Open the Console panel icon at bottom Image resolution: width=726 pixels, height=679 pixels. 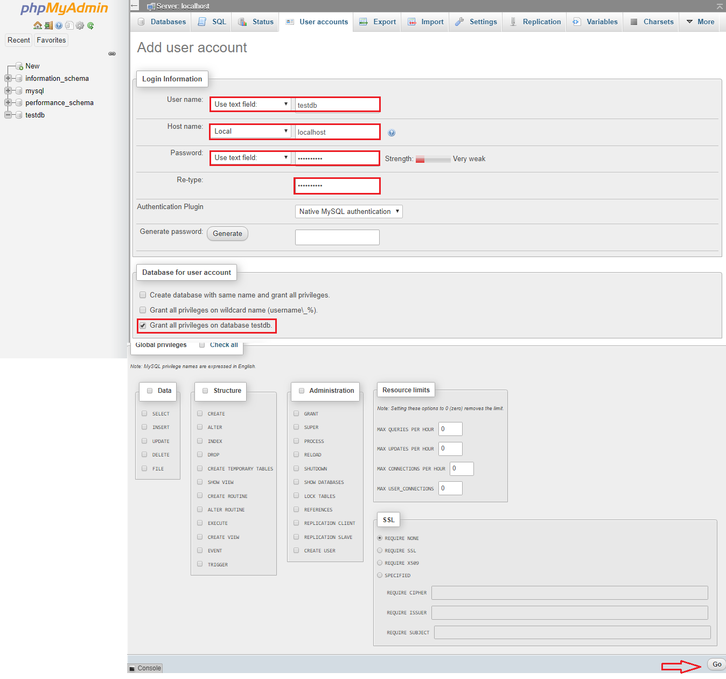pyautogui.click(x=132, y=668)
